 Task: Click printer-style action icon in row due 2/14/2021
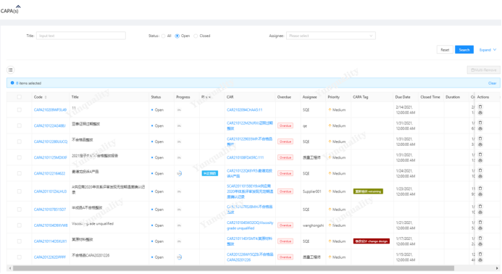[480, 113]
